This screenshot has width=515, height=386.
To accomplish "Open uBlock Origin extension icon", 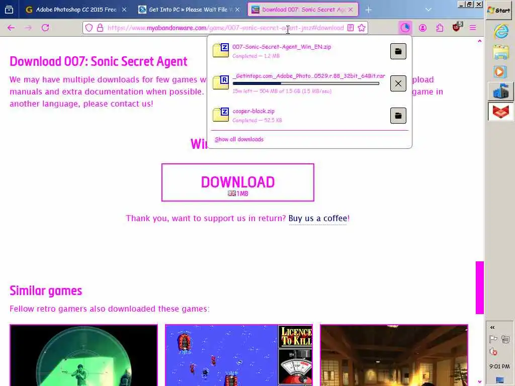I will click(x=457, y=27).
